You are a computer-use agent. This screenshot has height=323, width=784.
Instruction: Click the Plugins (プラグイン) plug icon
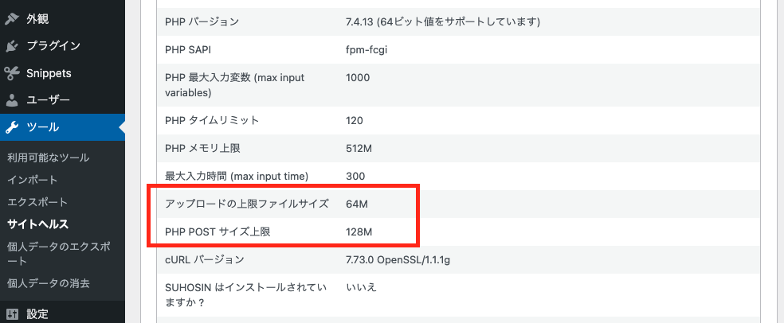12,46
